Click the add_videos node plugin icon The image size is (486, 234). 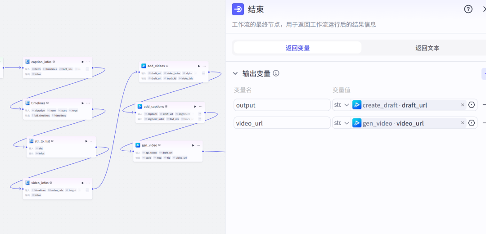[144, 66]
